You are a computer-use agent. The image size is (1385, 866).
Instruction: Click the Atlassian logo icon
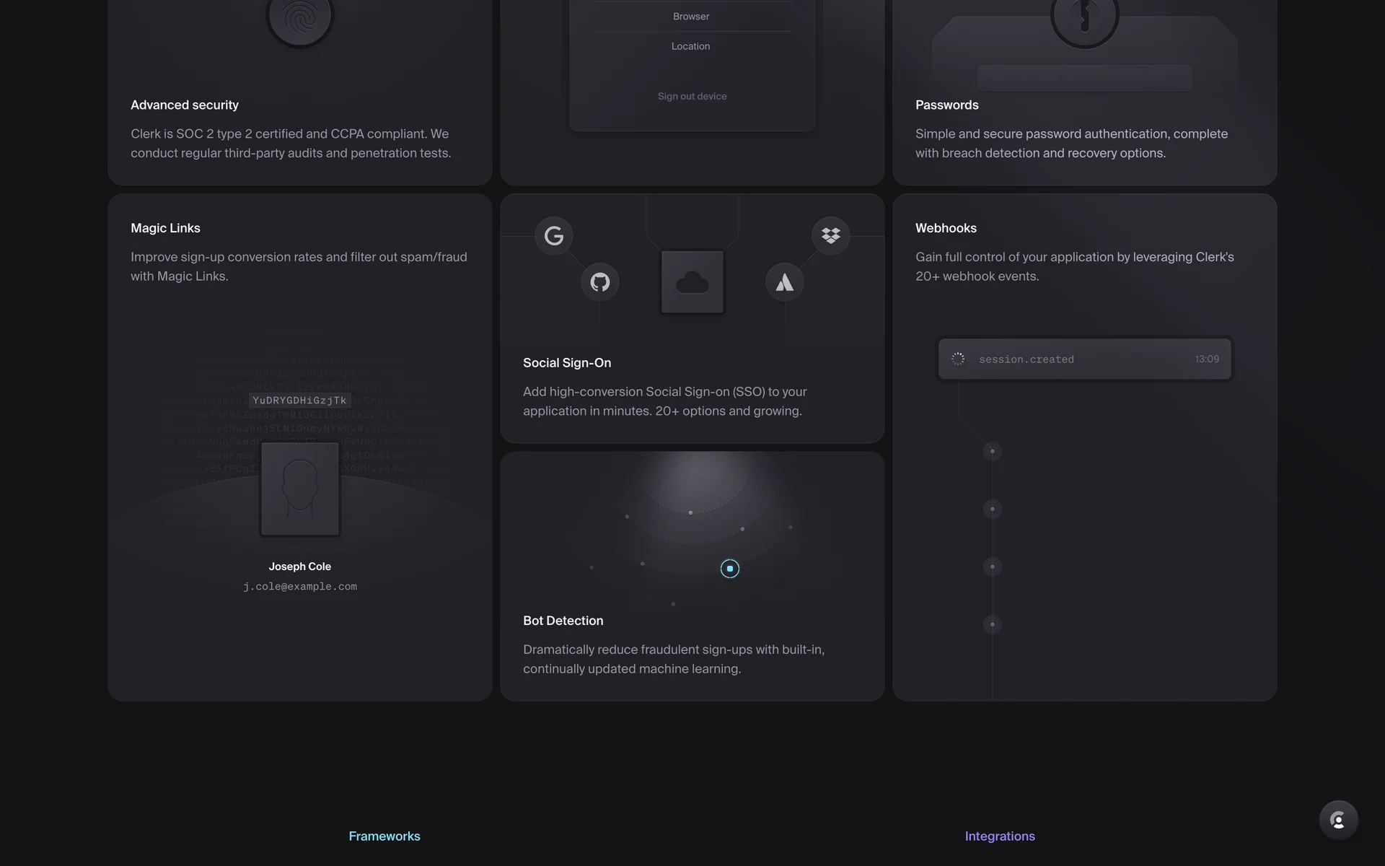tap(784, 282)
